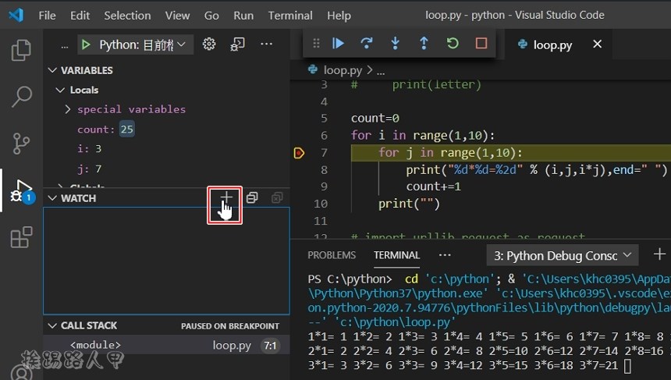Open the Extensions view icon
The image size is (671, 380).
pos(21,236)
